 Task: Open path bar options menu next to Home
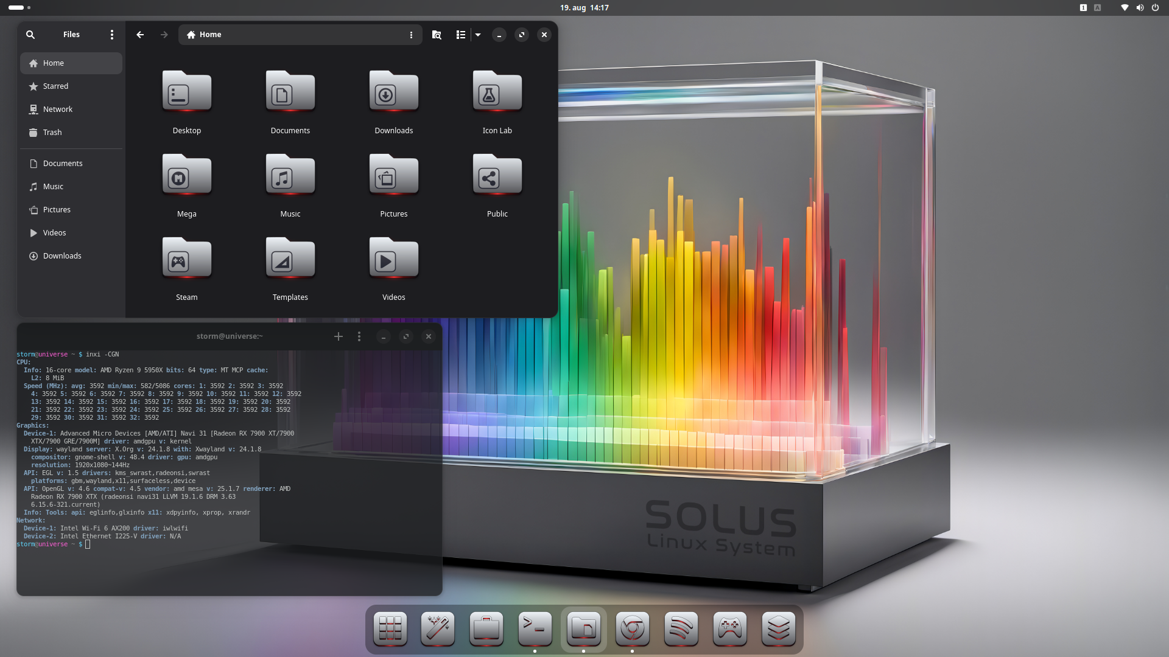(411, 35)
